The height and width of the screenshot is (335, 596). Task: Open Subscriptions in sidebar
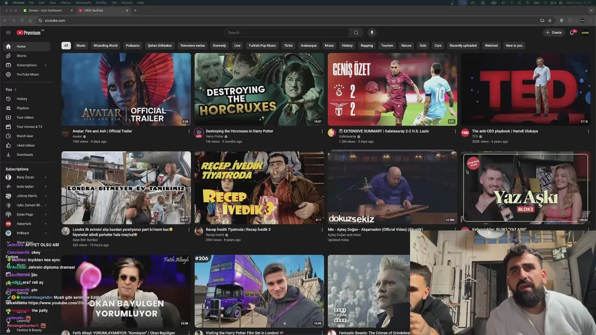click(x=27, y=65)
